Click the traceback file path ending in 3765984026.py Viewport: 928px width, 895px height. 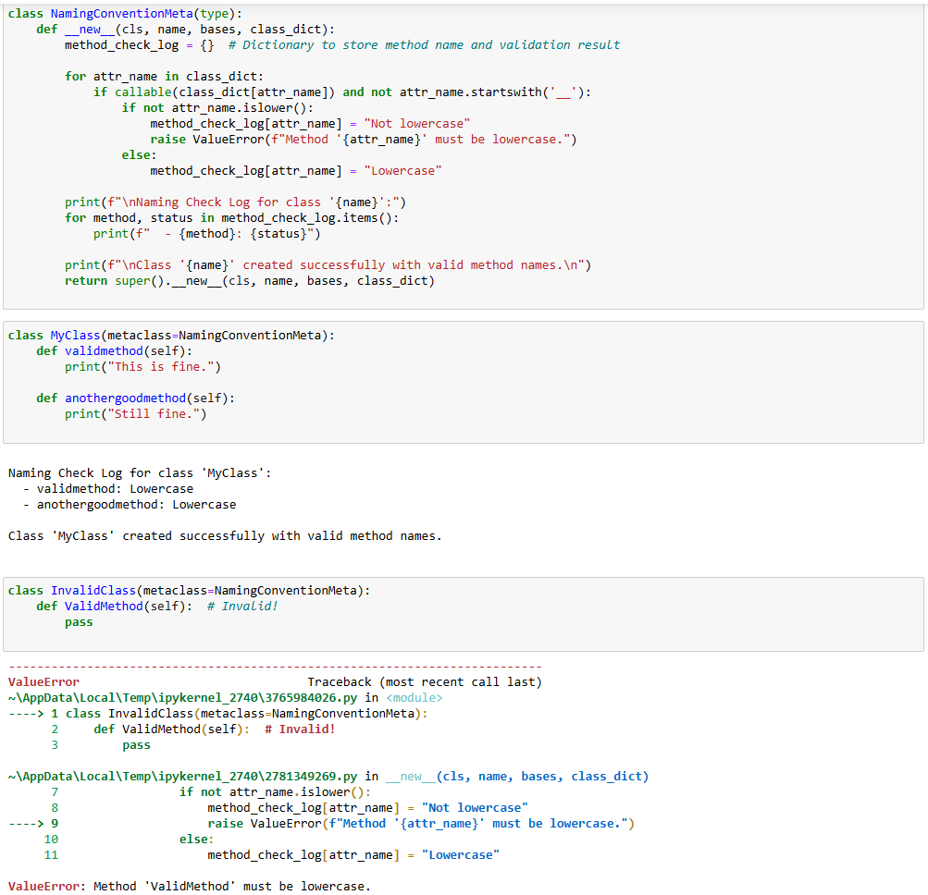pyautogui.click(x=182, y=698)
